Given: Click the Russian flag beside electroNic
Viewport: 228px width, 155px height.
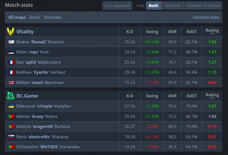Looking at the screenshot, I should coord(11,137).
